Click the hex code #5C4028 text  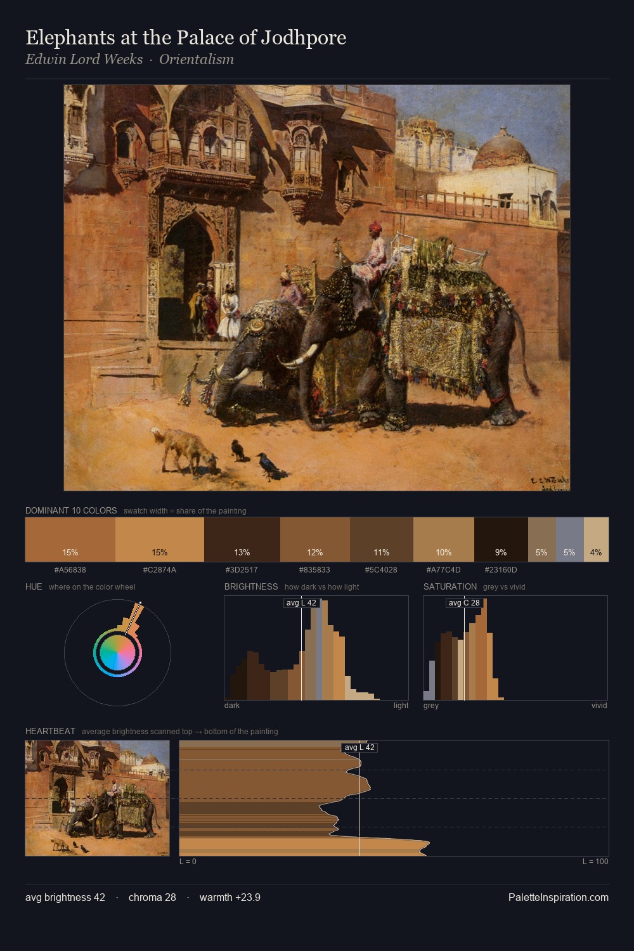(381, 570)
